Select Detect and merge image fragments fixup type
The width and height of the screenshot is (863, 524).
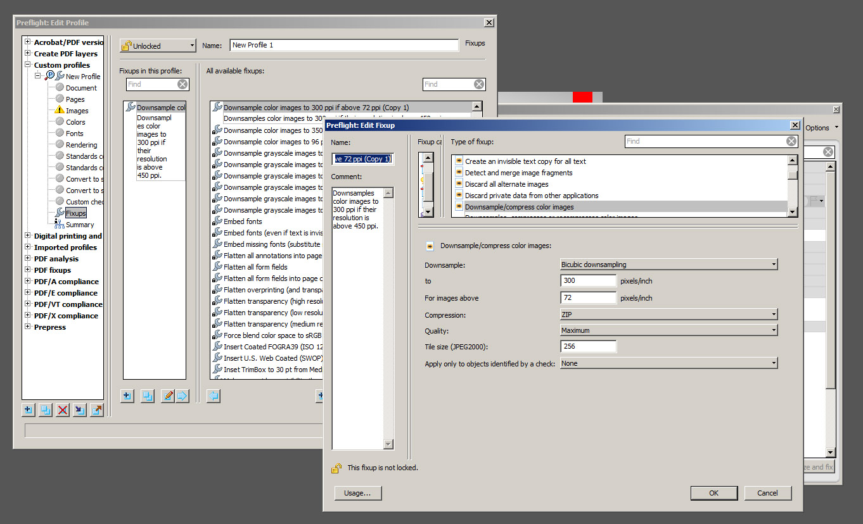pos(518,173)
